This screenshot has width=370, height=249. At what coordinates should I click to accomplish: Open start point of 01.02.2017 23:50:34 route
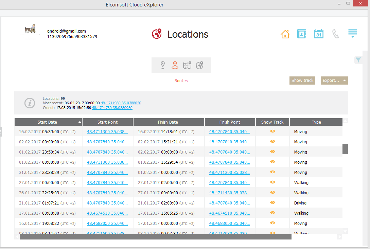point(107,152)
